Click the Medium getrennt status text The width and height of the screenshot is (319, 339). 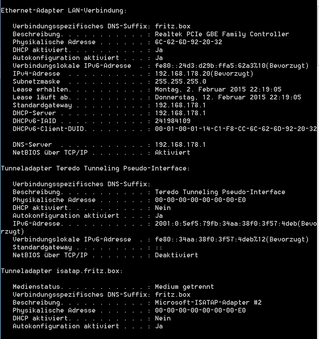(x=184, y=287)
